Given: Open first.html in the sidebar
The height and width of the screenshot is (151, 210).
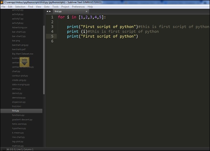Looking at the screenshot, I should (16, 107).
